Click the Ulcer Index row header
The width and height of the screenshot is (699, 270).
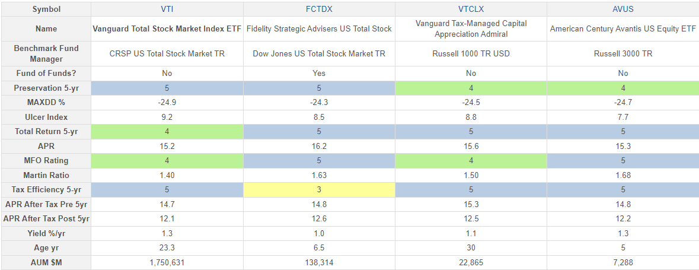[46, 117]
